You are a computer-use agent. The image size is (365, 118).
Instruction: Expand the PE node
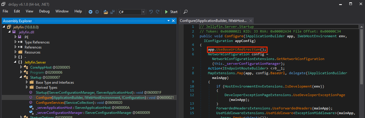16,37
